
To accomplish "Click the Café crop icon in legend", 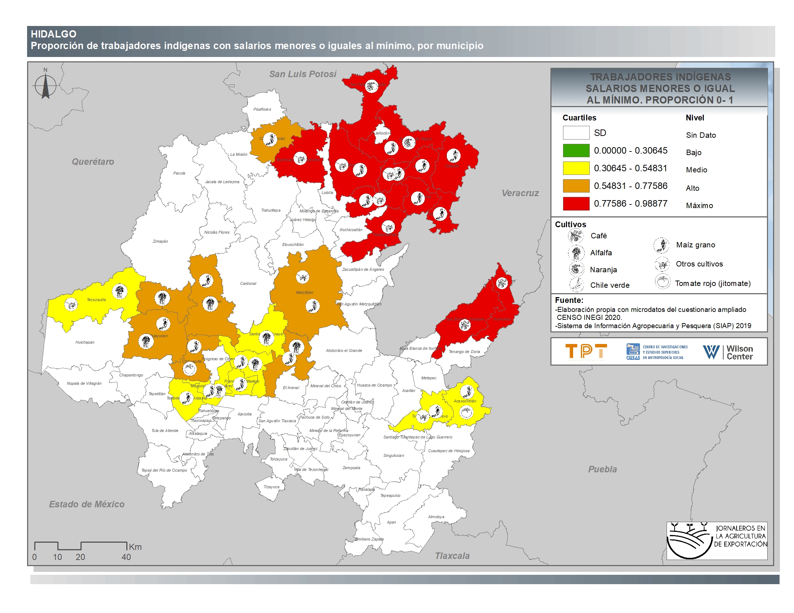I will (576, 236).
